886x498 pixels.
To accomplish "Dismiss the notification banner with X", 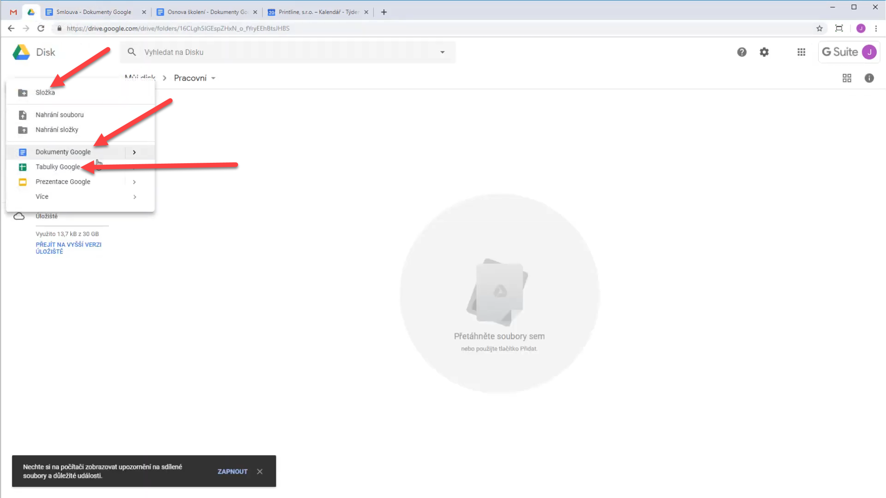I will pos(260,471).
